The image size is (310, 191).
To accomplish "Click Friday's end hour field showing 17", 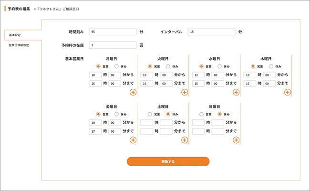I will (x=95, y=131).
